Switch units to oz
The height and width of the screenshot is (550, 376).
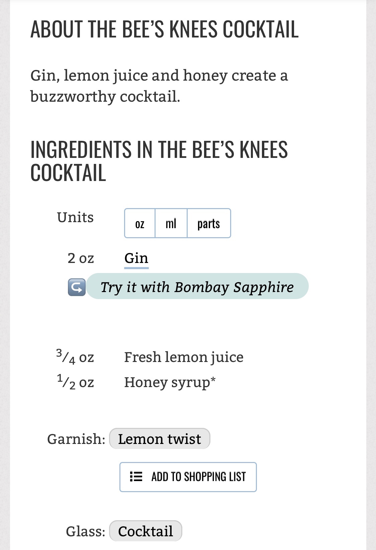click(x=140, y=223)
